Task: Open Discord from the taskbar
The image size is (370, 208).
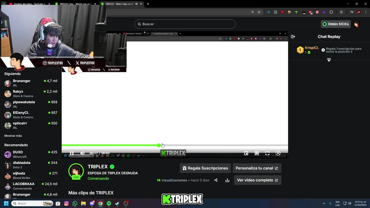Action: click(x=92, y=203)
